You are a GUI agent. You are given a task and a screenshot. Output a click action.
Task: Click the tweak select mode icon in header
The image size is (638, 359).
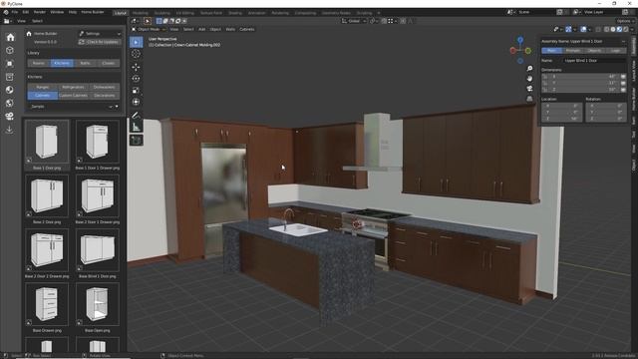coord(148,21)
